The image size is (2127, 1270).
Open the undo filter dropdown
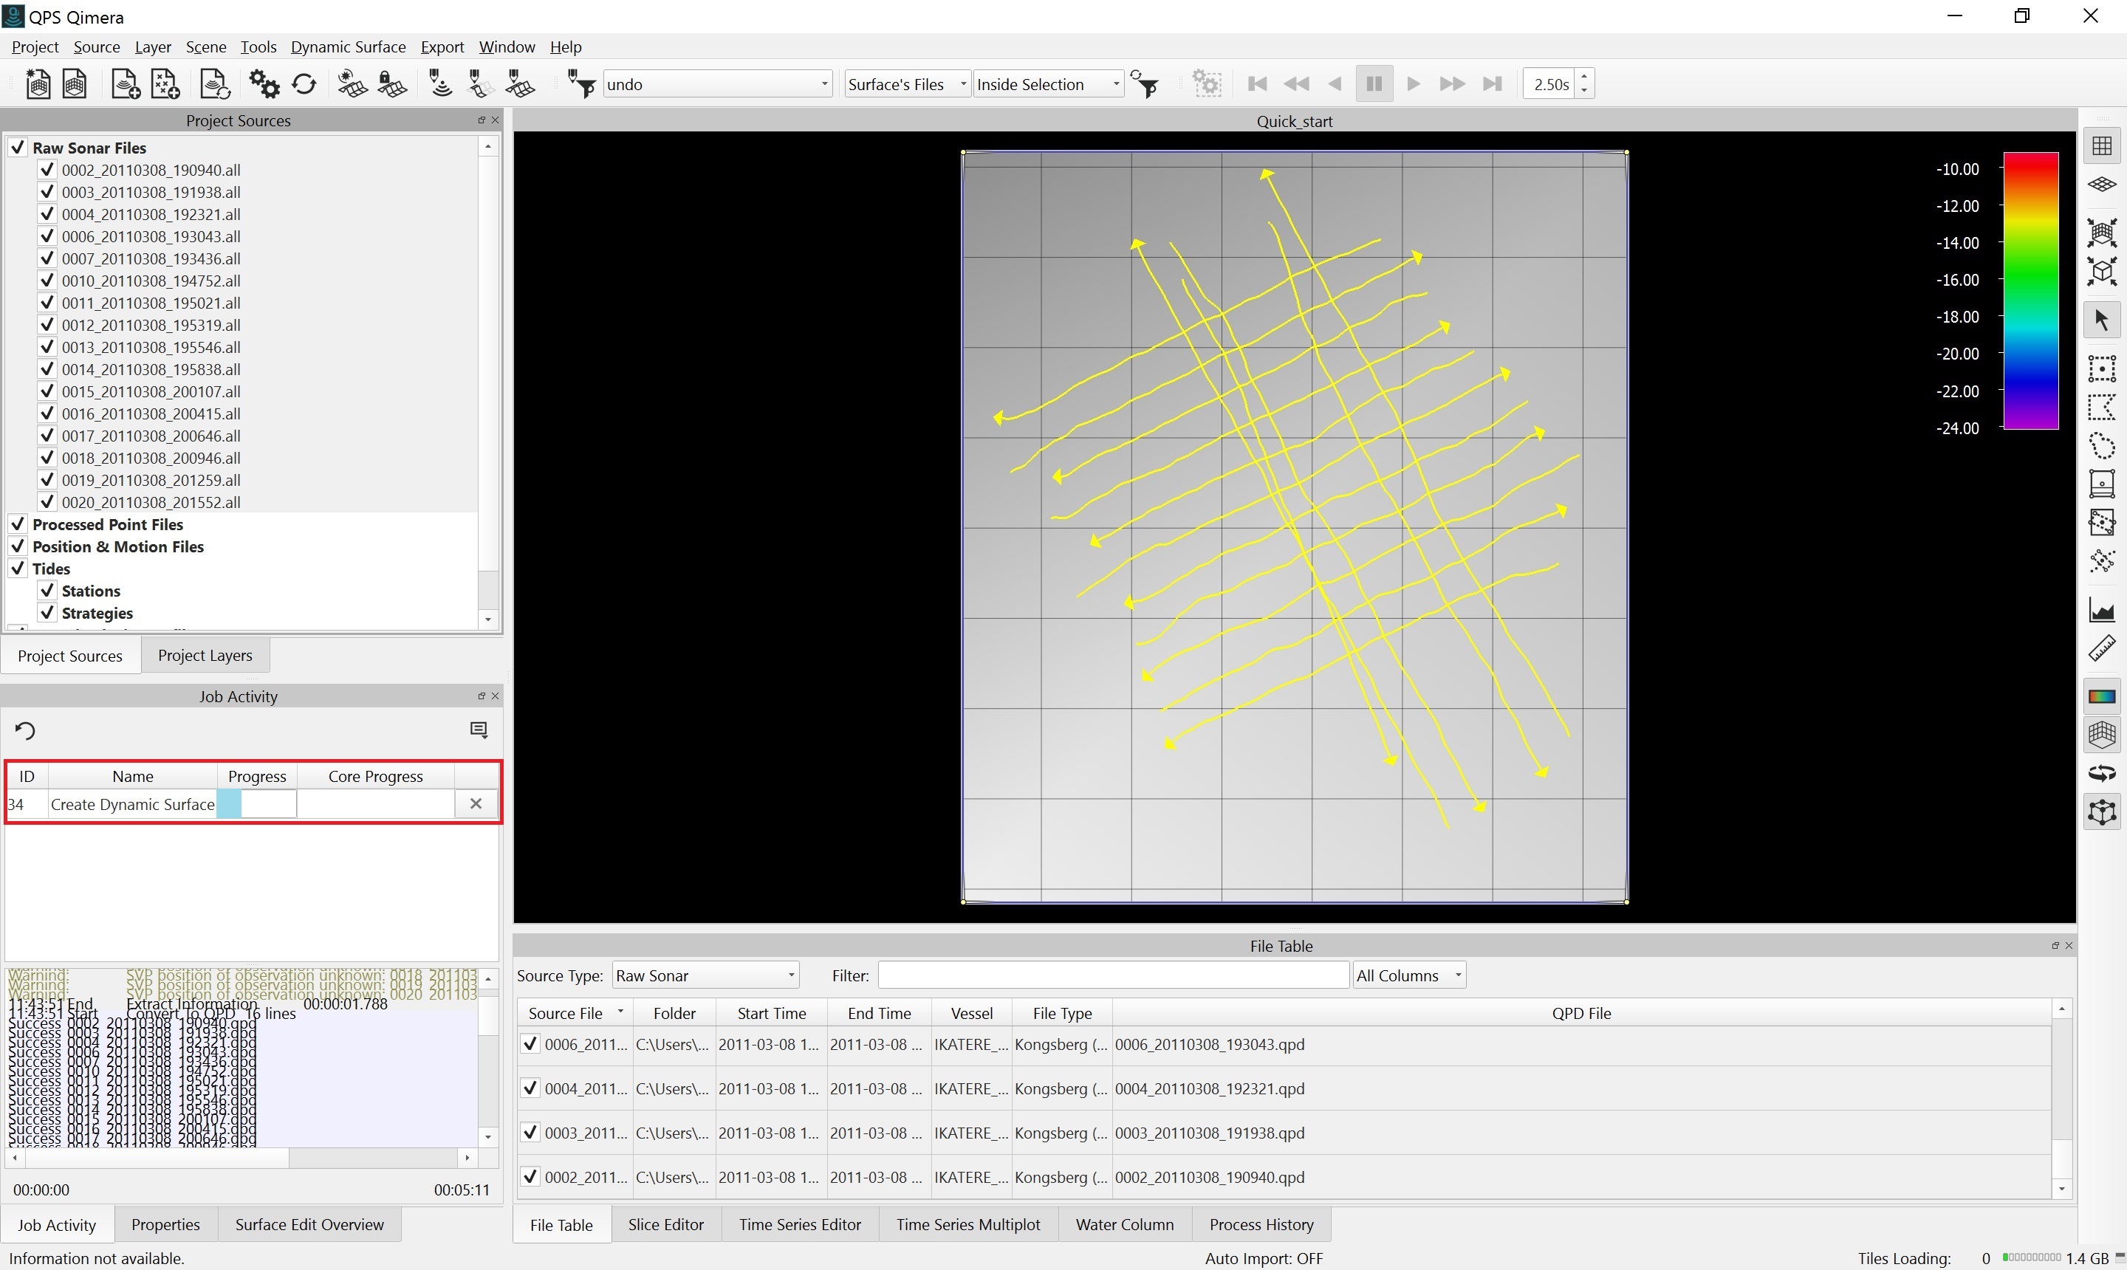(824, 84)
